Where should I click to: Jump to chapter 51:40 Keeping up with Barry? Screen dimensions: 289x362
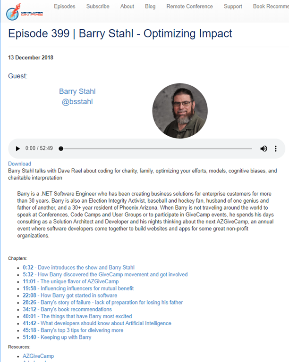pyautogui.click(x=57, y=337)
